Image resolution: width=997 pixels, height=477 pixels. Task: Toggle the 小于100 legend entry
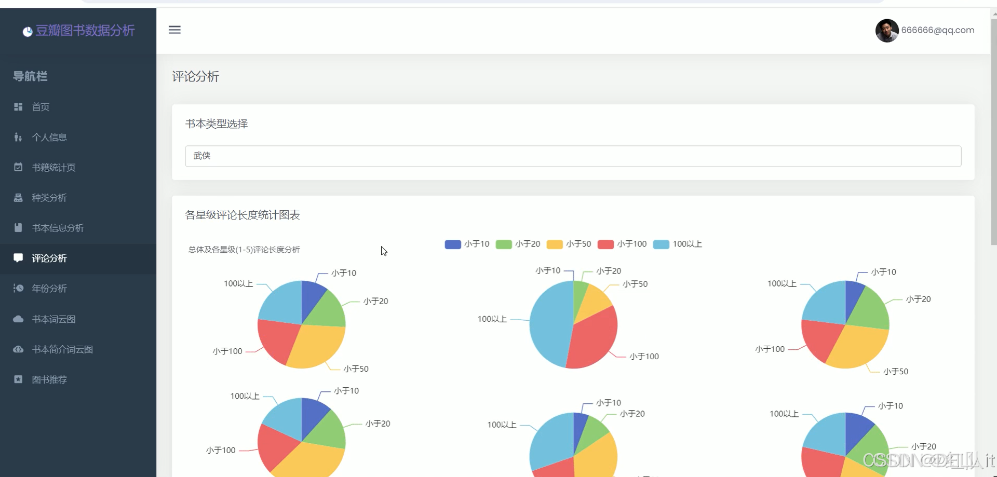(622, 244)
